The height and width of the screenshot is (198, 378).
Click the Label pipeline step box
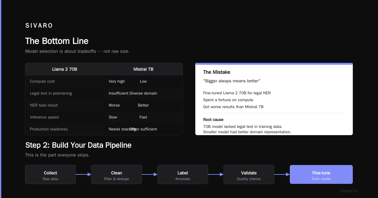183,174
